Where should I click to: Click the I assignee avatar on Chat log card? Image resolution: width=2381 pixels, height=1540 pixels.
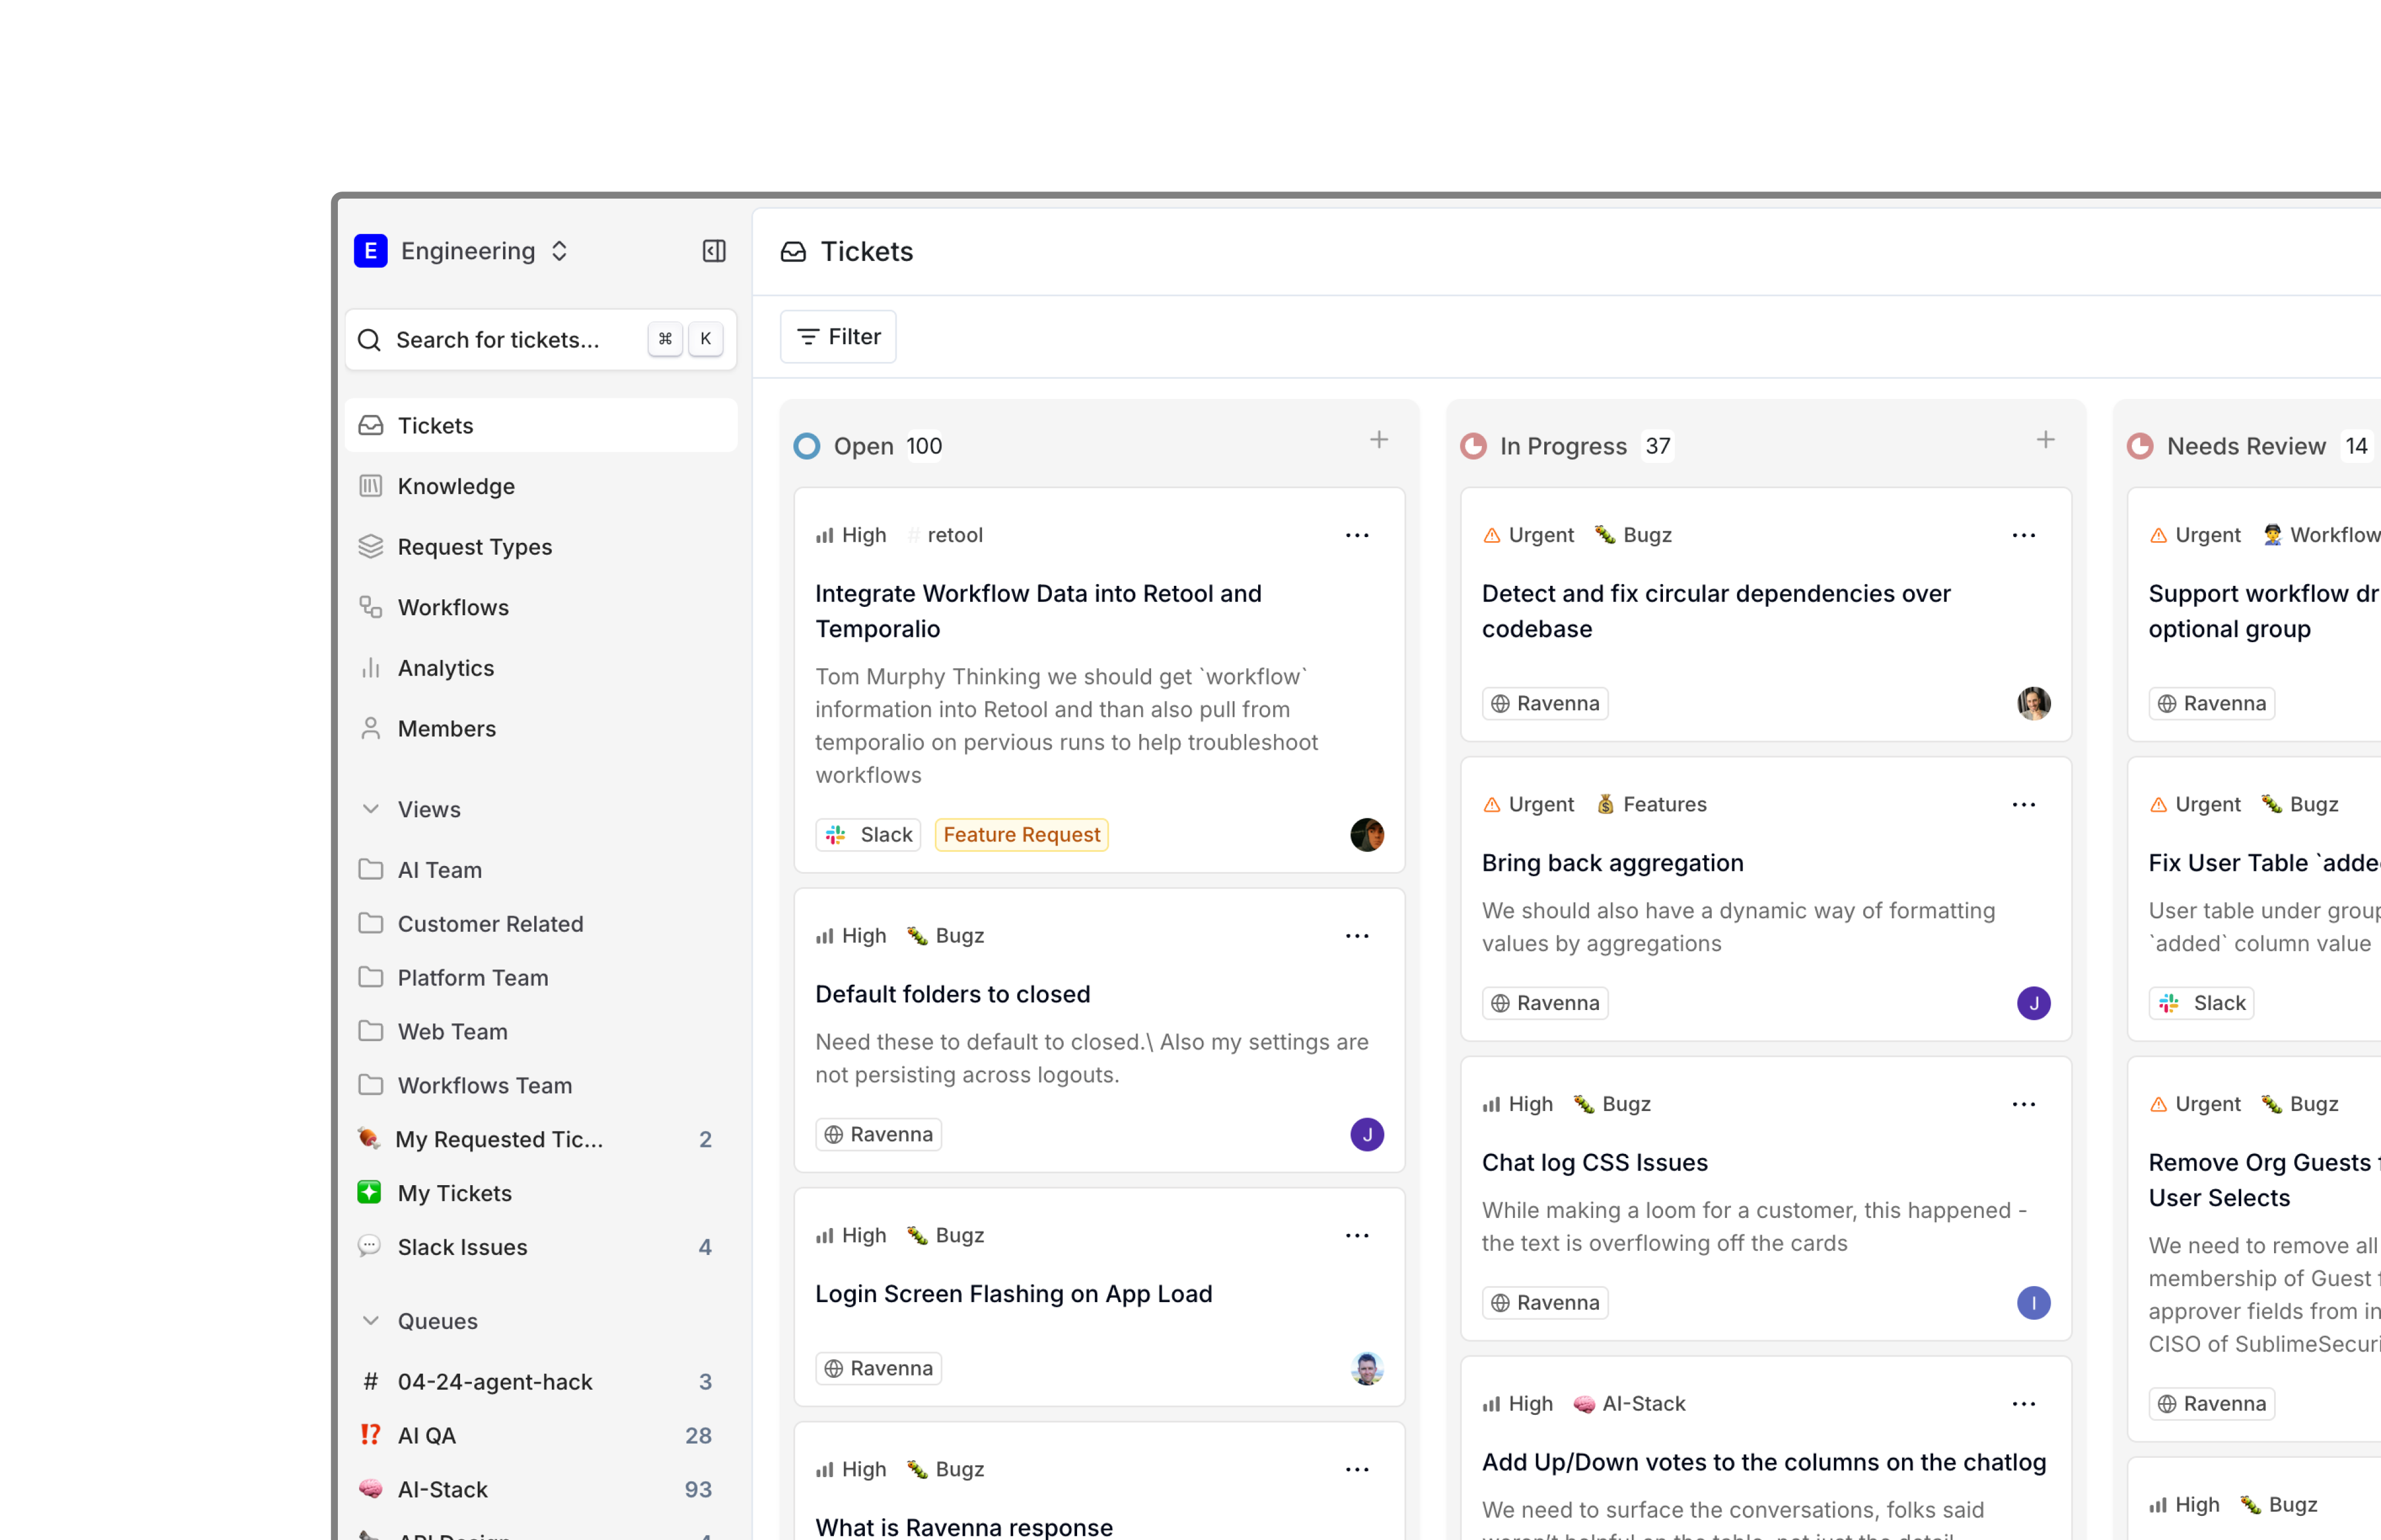click(x=2034, y=1303)
